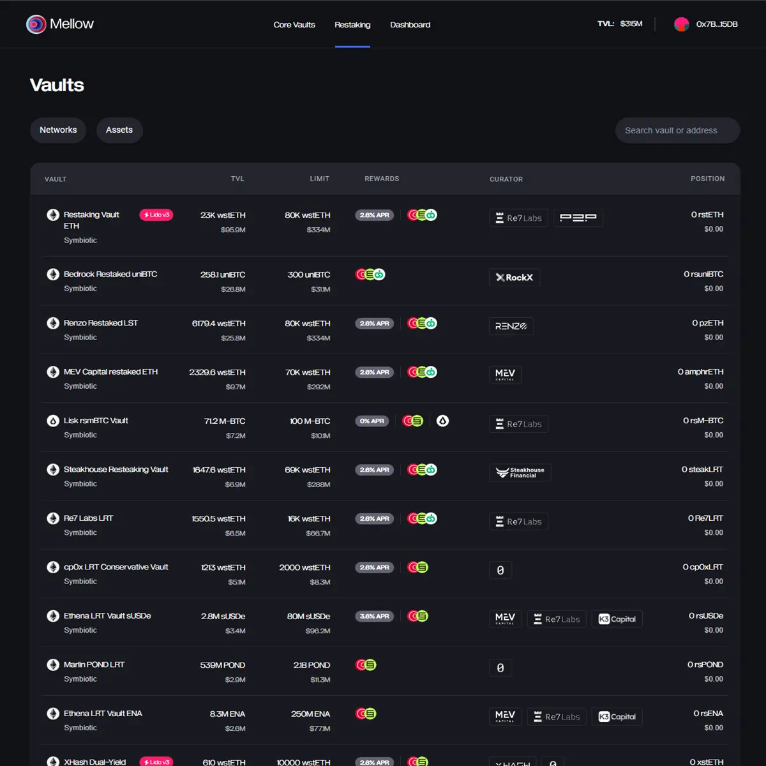Click the "8.3M ENA" TVL value
The width and height of the screenshot is (766, 766).
pyautogui.click(x=227, y=714)
